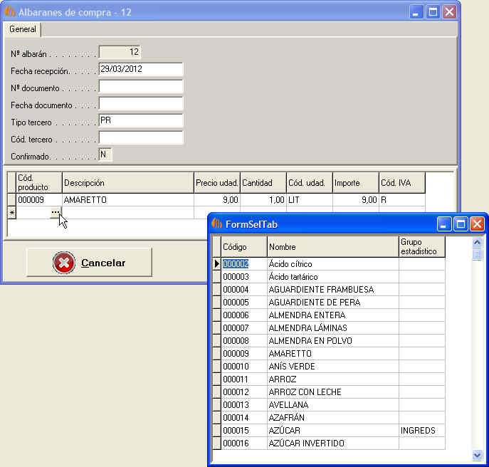This screenshot has height=467, width=489.
Task: Click the Albaranes de compra title bar app icon
Action: coord(10,12)
